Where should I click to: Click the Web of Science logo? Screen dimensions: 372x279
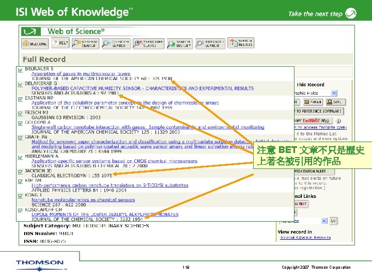pyautogui.click(x=31, y=32)
